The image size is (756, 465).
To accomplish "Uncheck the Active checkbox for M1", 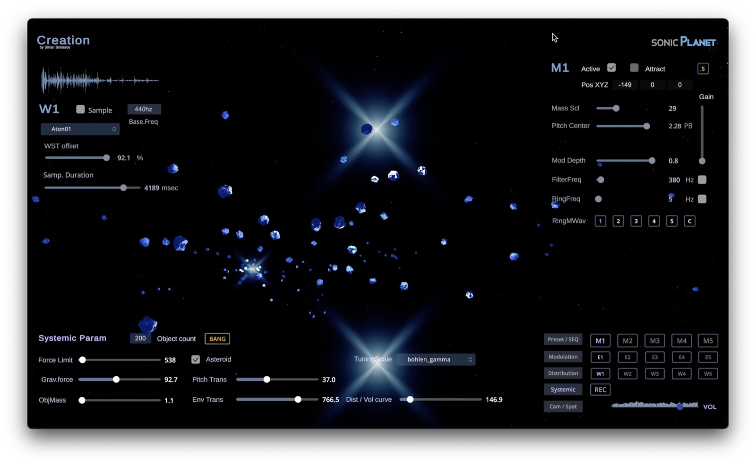I will tap(611, 68).
